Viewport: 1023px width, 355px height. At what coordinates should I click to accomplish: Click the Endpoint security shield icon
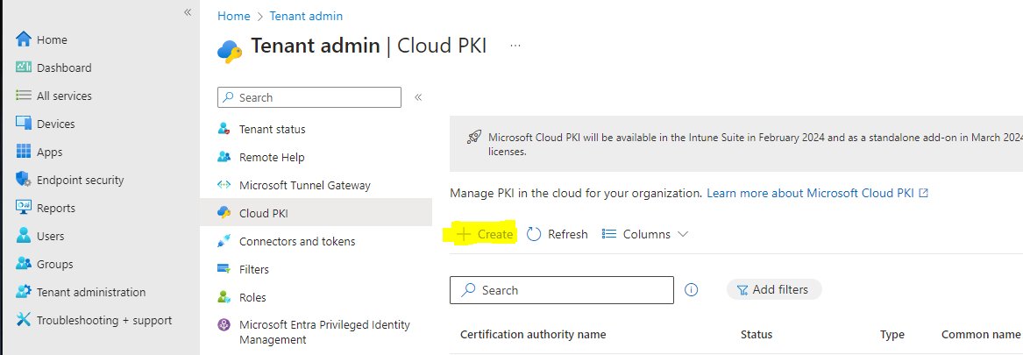(x=24, y=180)
